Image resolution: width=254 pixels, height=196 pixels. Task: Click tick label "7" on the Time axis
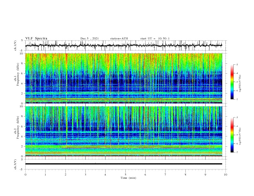tap(165, 175)
